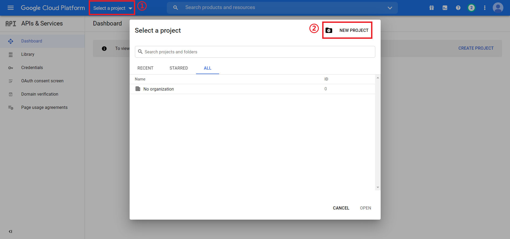
Task: Open the vertical three-dot settings menu
Action: click(485, 8)
